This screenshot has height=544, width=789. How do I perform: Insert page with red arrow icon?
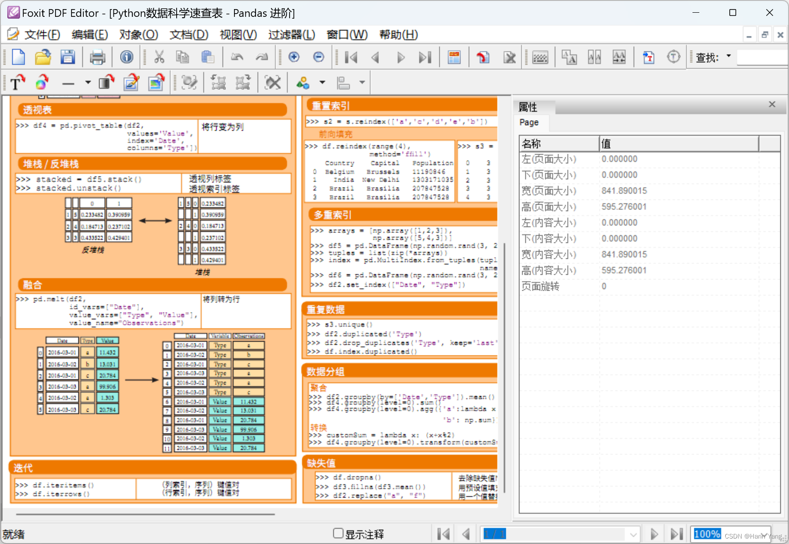pos(483,57)
